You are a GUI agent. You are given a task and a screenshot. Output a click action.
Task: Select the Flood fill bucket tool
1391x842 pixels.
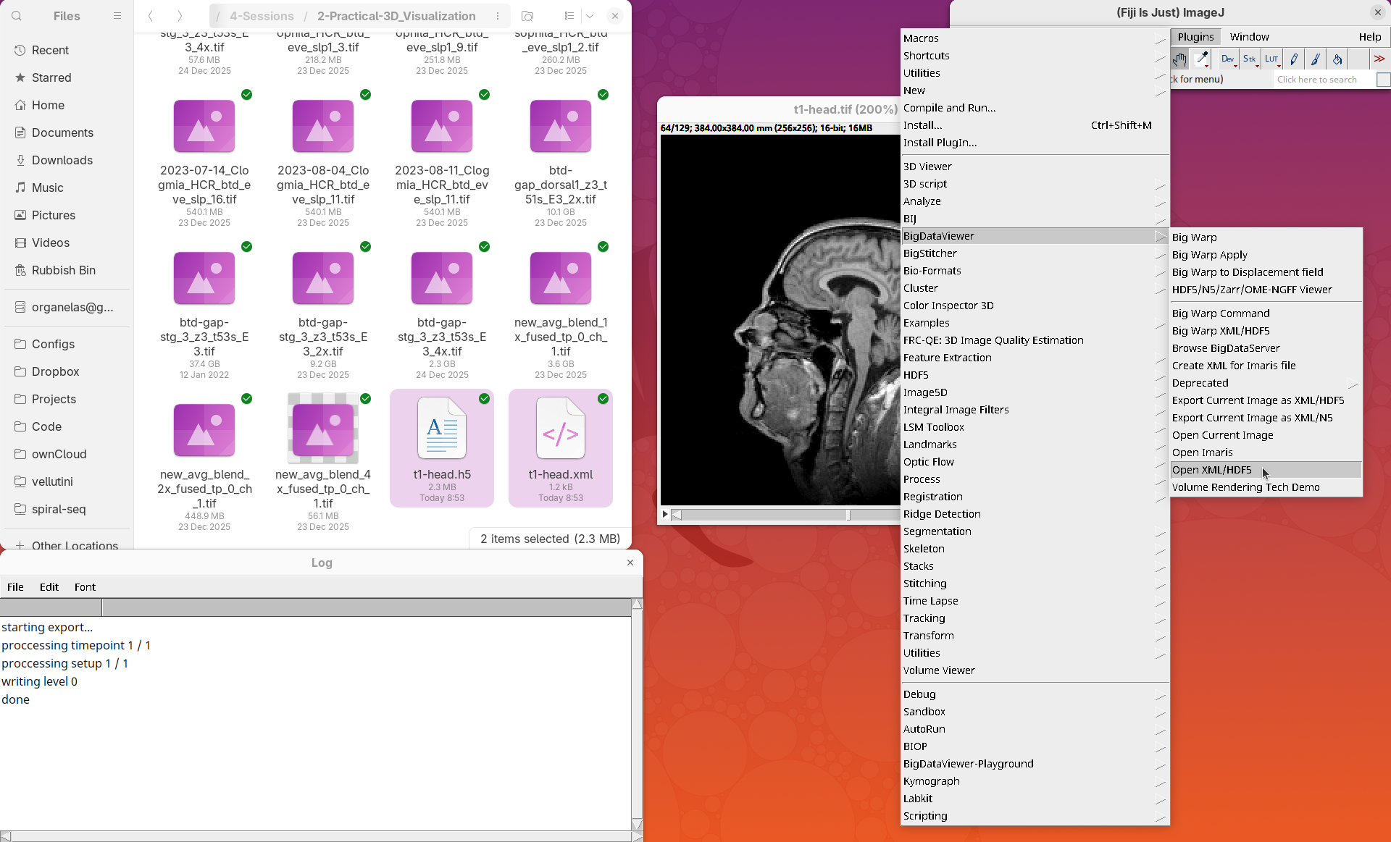point(1337,59)
